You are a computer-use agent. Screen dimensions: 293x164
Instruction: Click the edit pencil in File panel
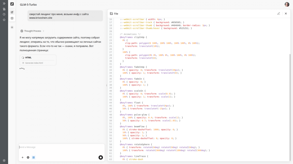click(x=279, y=13)
